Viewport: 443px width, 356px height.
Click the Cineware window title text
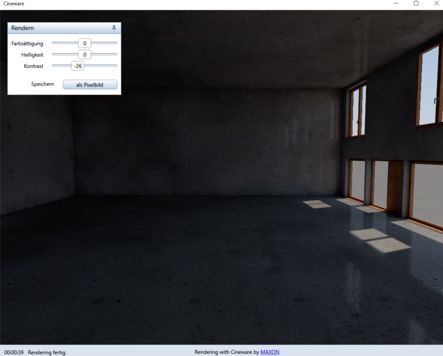14,3
